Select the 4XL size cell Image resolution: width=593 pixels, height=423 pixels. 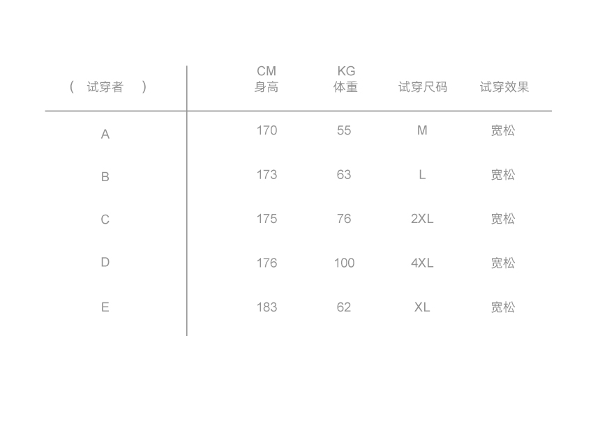422,263
